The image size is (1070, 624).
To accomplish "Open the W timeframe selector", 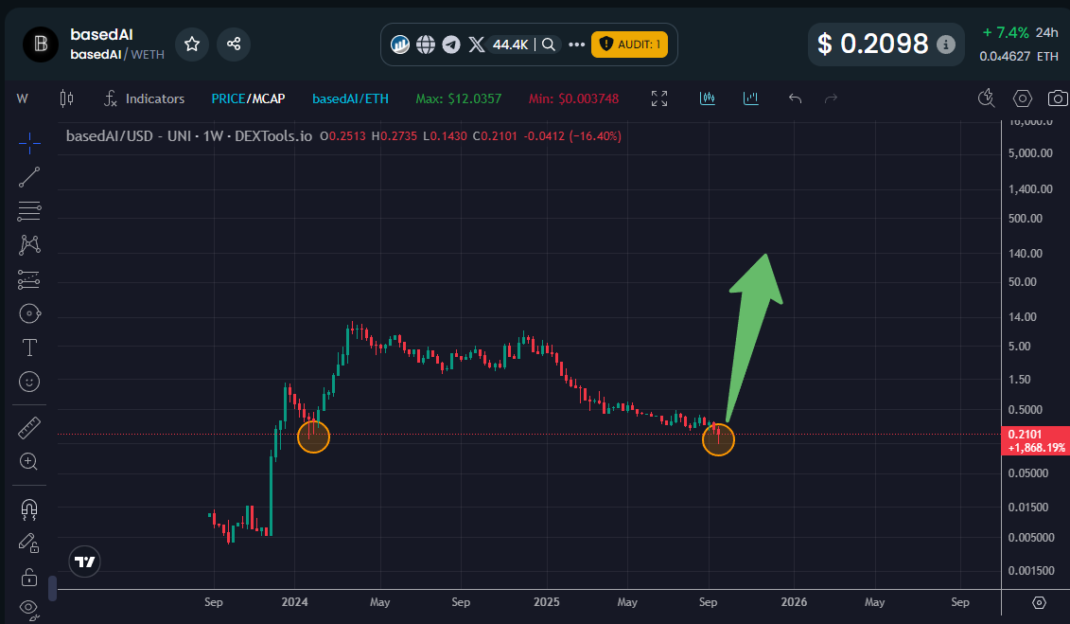I will (x=23, y=99).
